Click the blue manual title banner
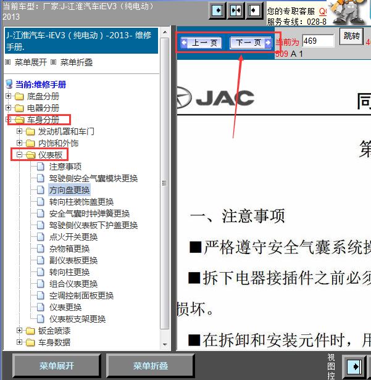The width and height of the screenshot is (371, 380). point(81,41)
